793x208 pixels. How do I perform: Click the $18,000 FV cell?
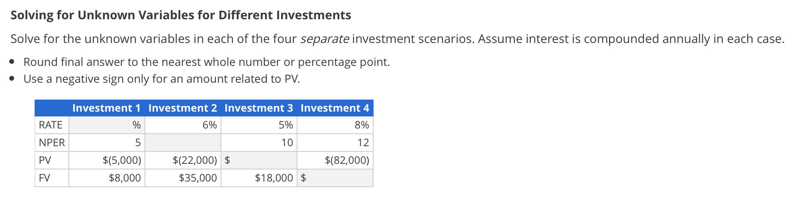click(274, 178)
